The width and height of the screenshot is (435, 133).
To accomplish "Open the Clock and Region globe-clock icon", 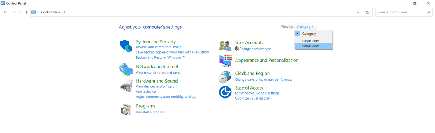I will pos(225,77).
